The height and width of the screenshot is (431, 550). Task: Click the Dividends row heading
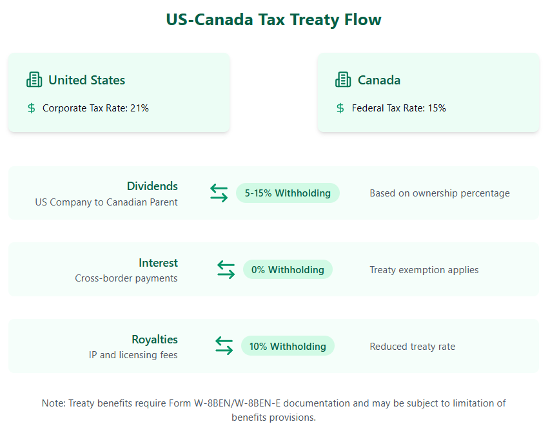[x=152, y=186]
